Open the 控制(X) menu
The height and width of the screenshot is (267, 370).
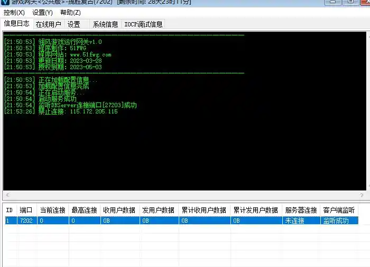pos(14,13)
